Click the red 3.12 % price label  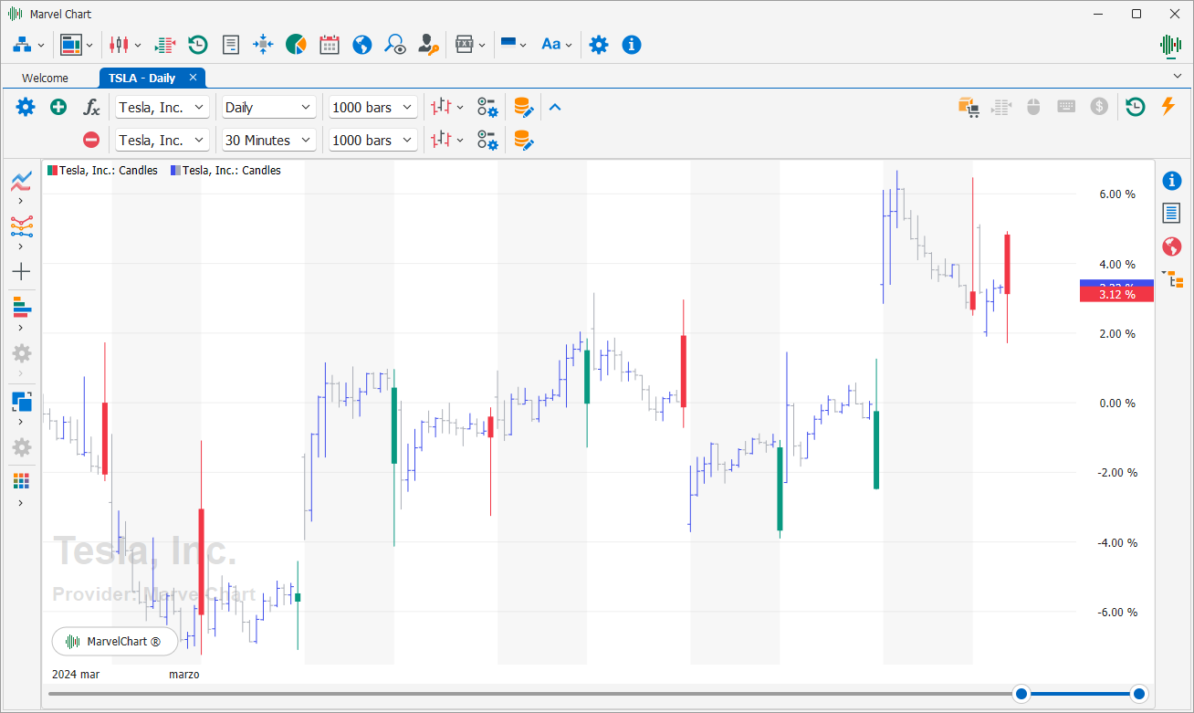tap(1116, 295)
